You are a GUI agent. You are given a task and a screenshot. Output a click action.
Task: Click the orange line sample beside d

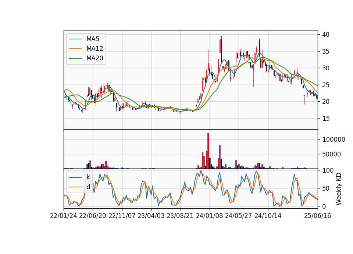75,187
